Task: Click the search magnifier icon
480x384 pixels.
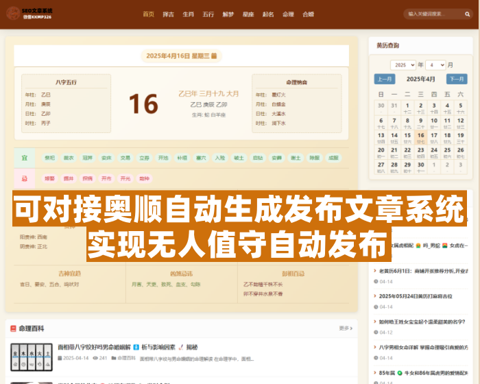Action: tap(467, 14)
